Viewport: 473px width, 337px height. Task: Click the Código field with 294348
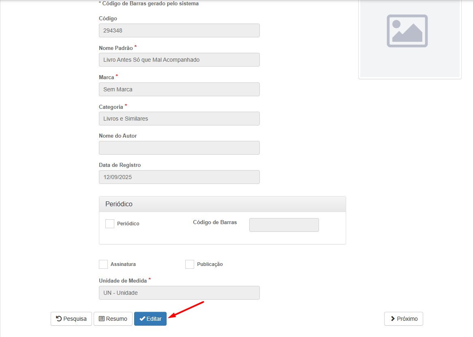179,30
